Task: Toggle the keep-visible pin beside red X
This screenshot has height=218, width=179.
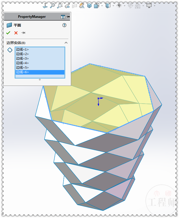Action: click(x=23, y=33)
